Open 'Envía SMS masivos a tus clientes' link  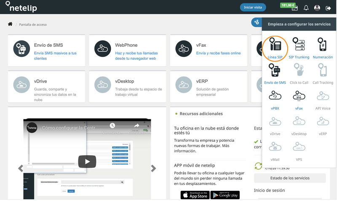pyautogui.click(x=55, y=56)
